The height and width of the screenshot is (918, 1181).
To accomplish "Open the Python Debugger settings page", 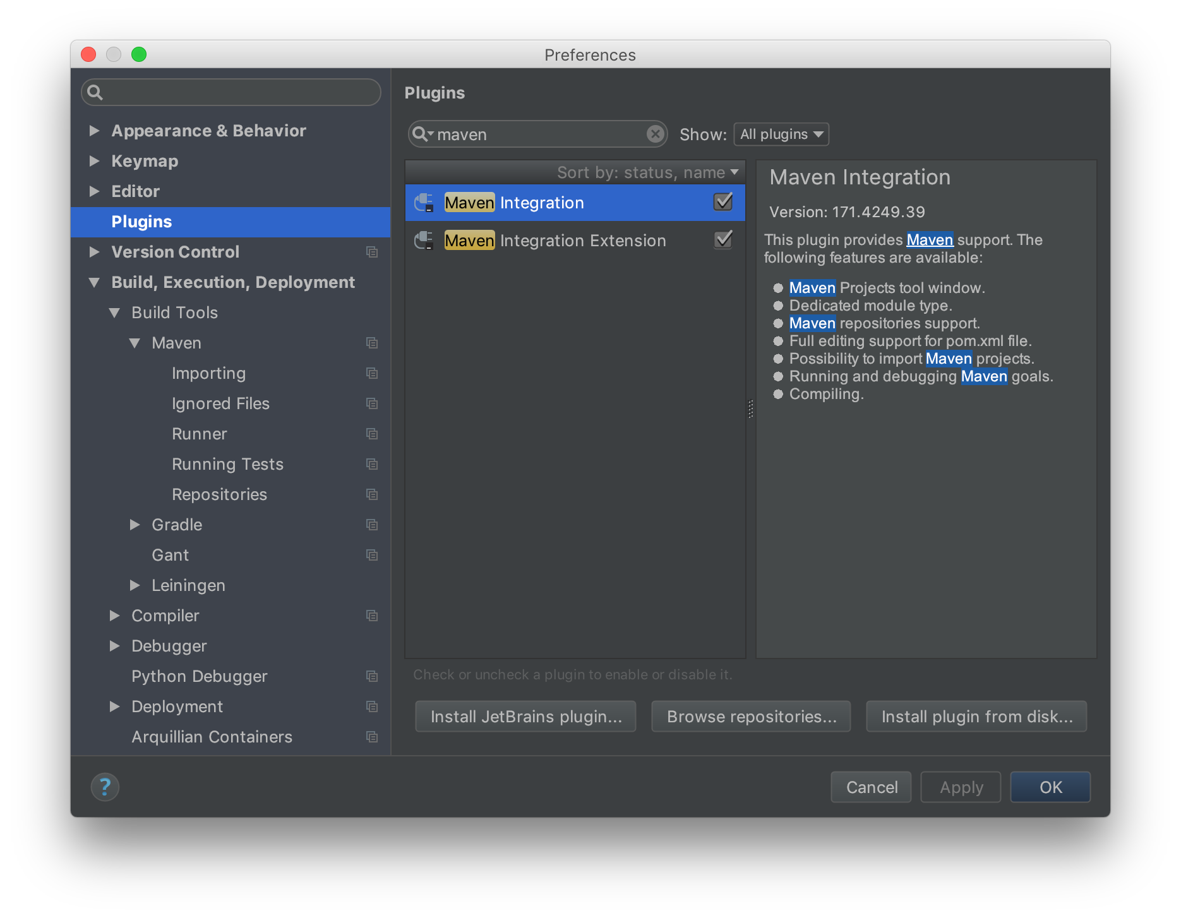I will coord(199,676).
